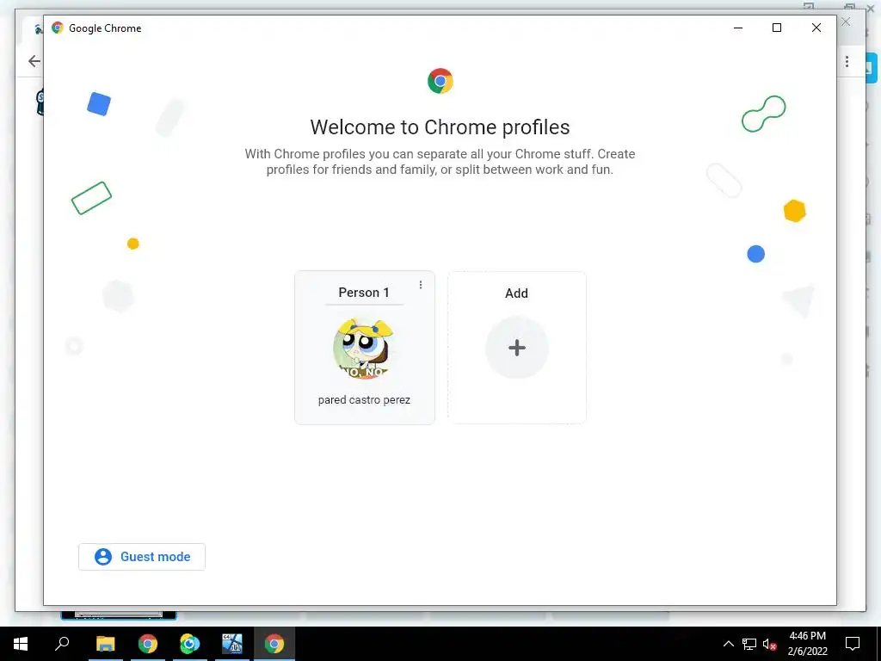Open taskbar search magnifier
This screenshot has width=881, height=661.
pyautogui.click(x=62, y=644)
